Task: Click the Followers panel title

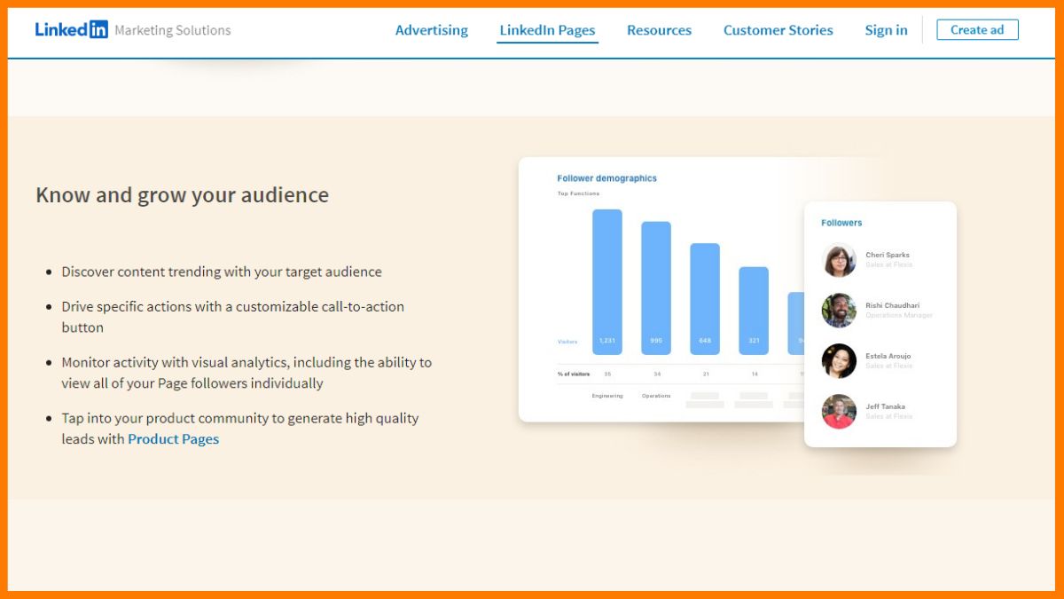Action: (x=841, y=223)
